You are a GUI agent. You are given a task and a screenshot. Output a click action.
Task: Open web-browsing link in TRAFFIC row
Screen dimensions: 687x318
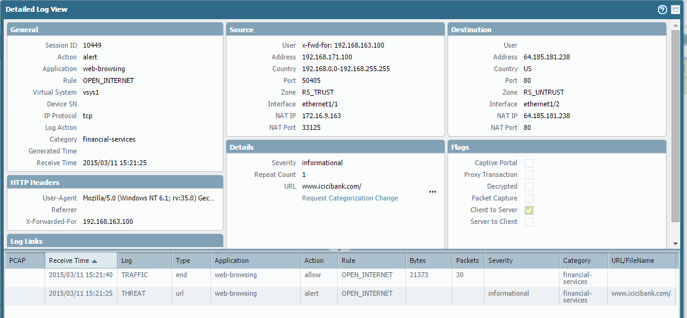point(235,275)
